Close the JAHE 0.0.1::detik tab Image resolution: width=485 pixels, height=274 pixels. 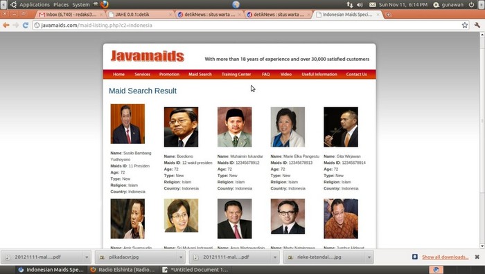(x=170, y=15)
